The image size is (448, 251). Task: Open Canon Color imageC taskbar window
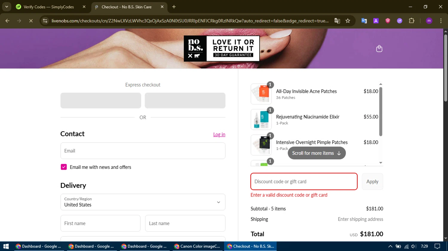[198, 246]
